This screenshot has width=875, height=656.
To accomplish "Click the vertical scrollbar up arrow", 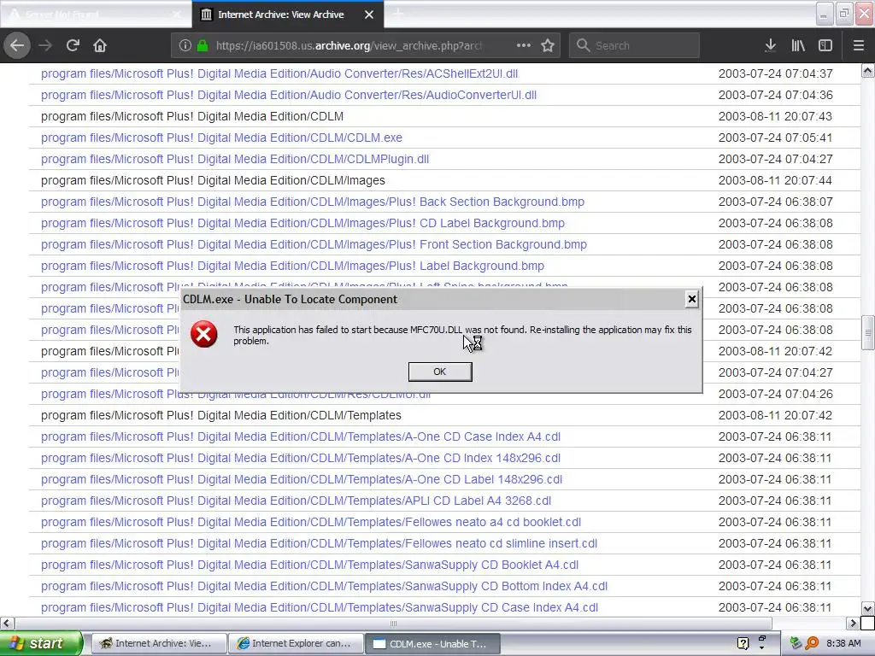I will pyautogui.click(x=867, y=70).
